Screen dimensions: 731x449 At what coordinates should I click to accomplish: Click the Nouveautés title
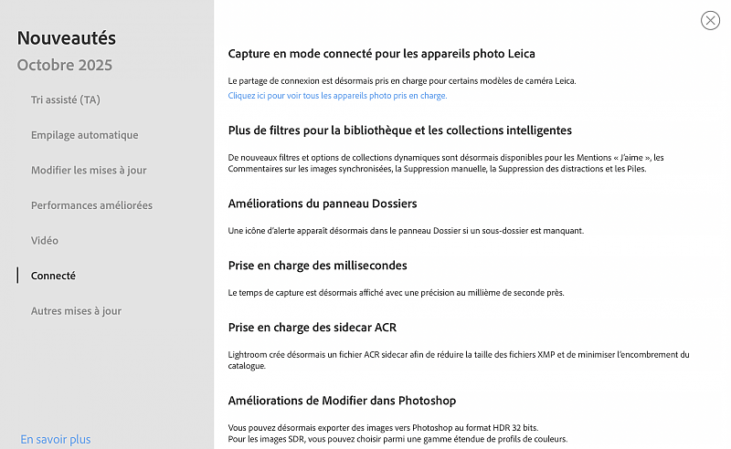point(67,38)
